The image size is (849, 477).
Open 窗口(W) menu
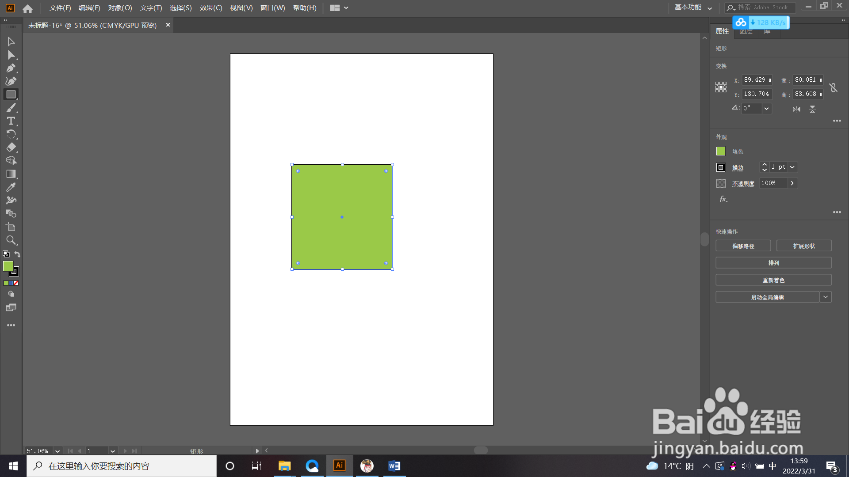pyautogui.click(x=273, y=8)
